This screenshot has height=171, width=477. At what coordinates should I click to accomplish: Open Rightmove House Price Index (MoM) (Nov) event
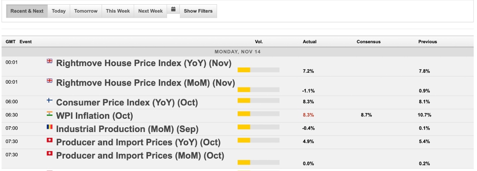tap(145, 83)
